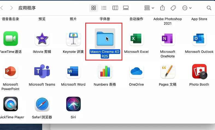Select the Microsoft Outlook icon

pyautogui.click(x=199, y=39)
